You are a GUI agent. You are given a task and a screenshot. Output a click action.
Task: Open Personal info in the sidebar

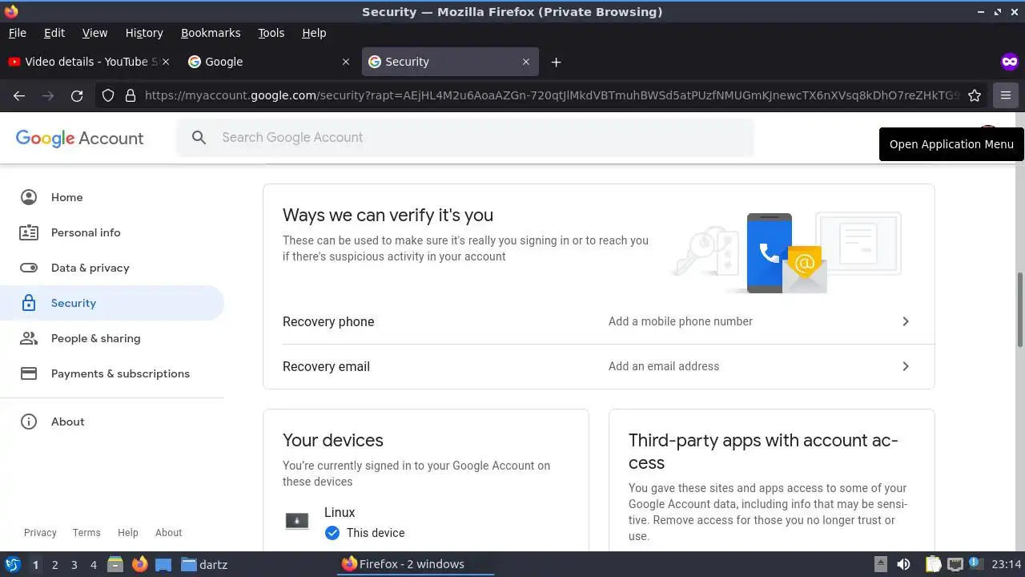tap(112, 232)
